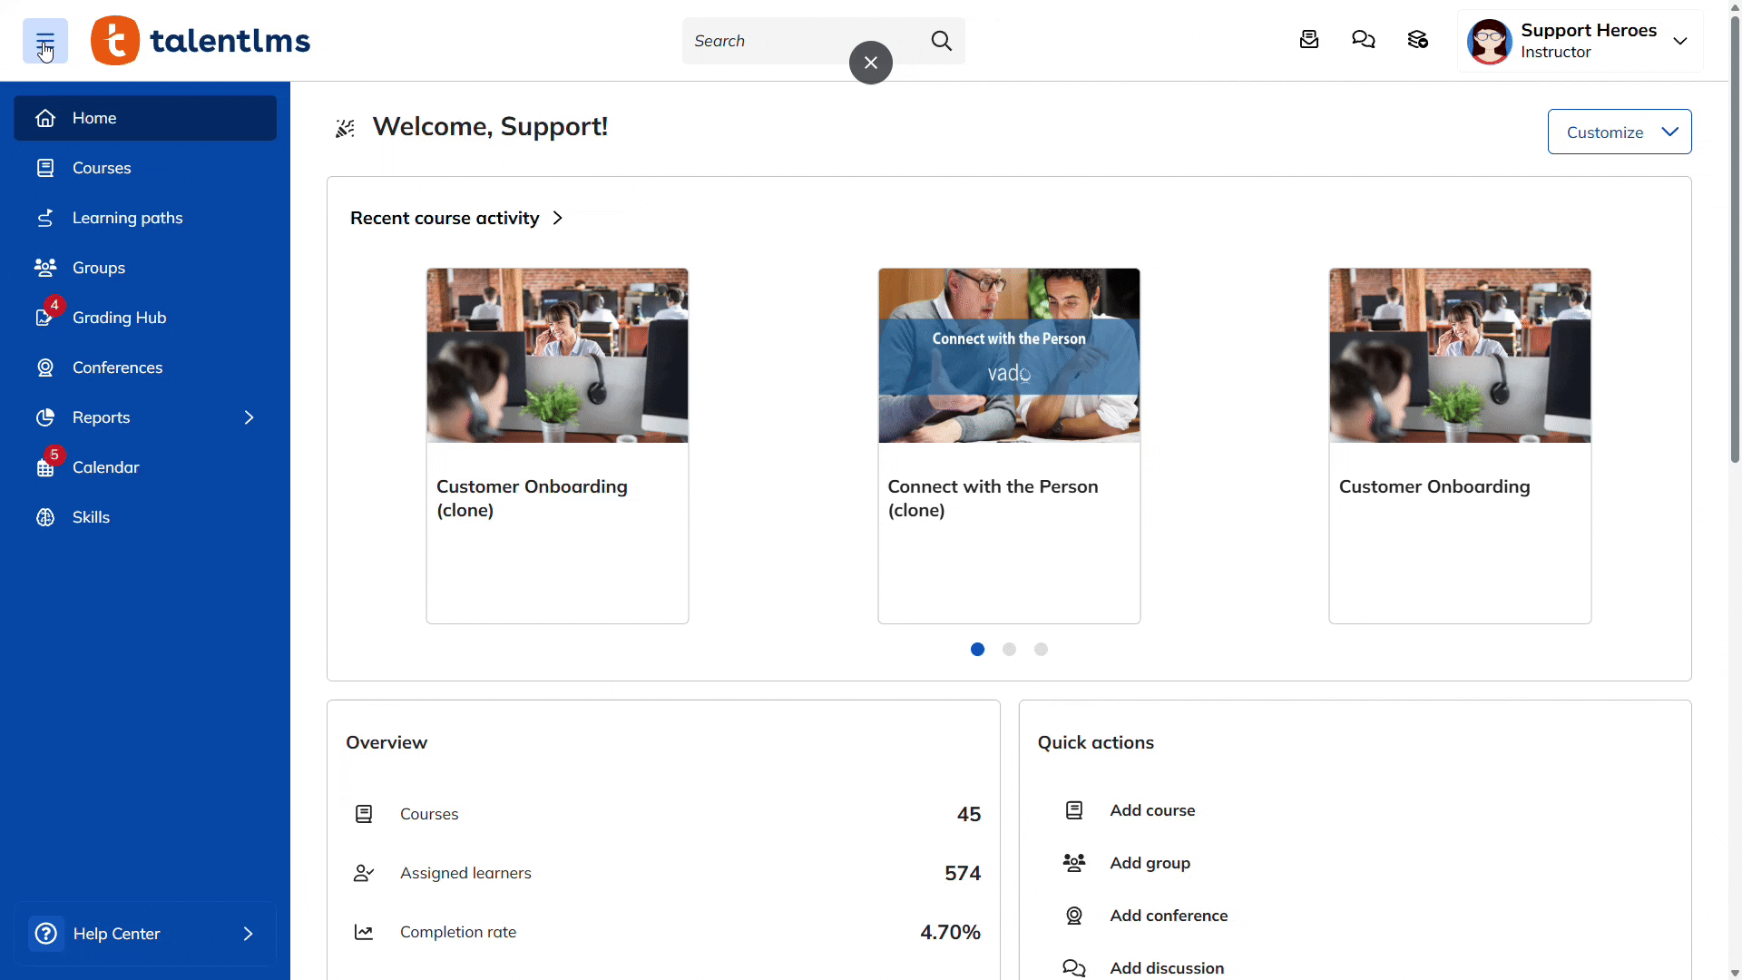Open Connect with the Person course thumbnail
Viewport: 1742px width, 980px height.
click(x=1008, y=356)
